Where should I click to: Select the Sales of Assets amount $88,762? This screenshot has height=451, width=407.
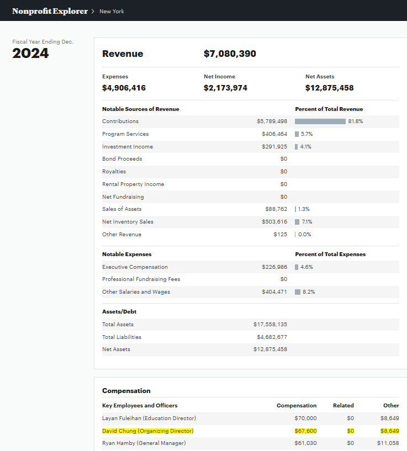click(x=276, y=209)
